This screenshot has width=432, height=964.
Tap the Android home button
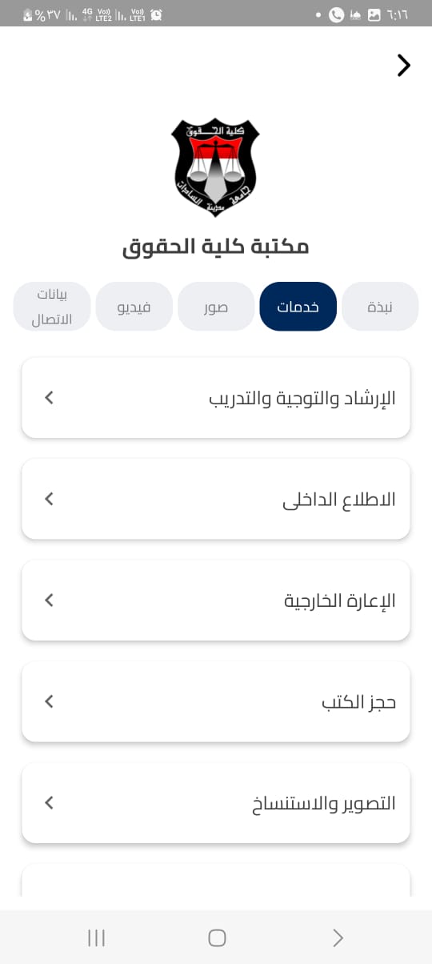pyautogui.click(x=217, y=938)
